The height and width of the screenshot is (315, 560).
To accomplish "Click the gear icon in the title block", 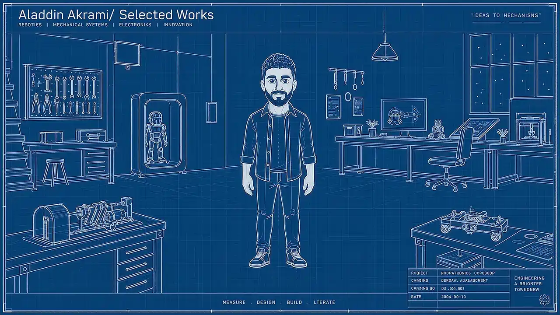I will (545, 300).
